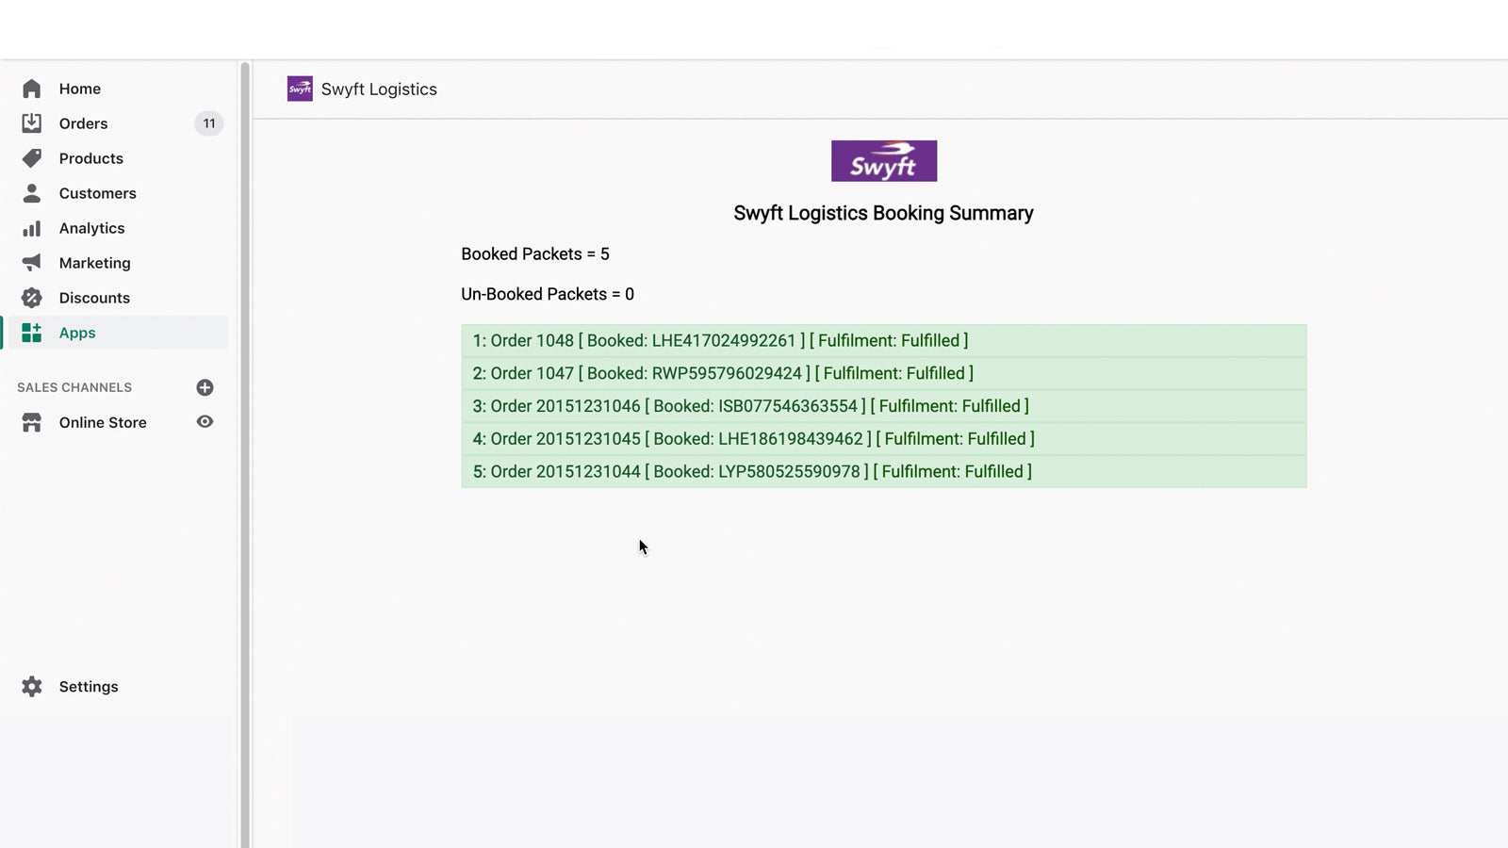The height and width of the screenshot is (848, 1508).
Task: View Online Store via eye icon
Action: pos(205,422)
